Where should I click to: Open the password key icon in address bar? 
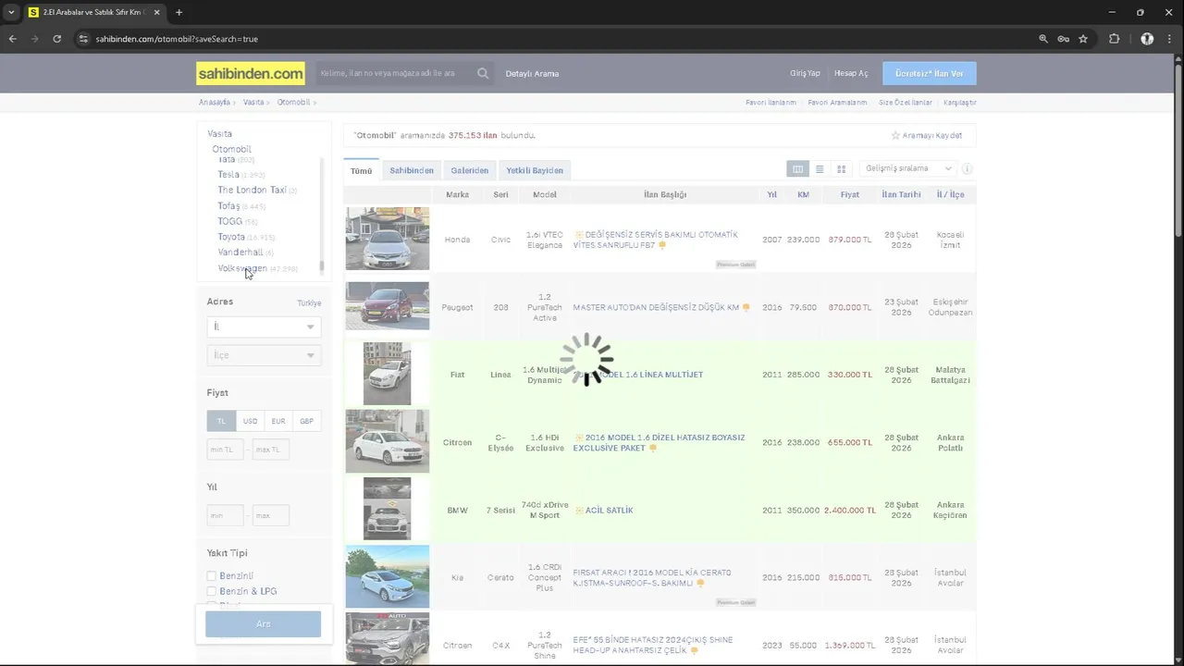coord(1064,39)
